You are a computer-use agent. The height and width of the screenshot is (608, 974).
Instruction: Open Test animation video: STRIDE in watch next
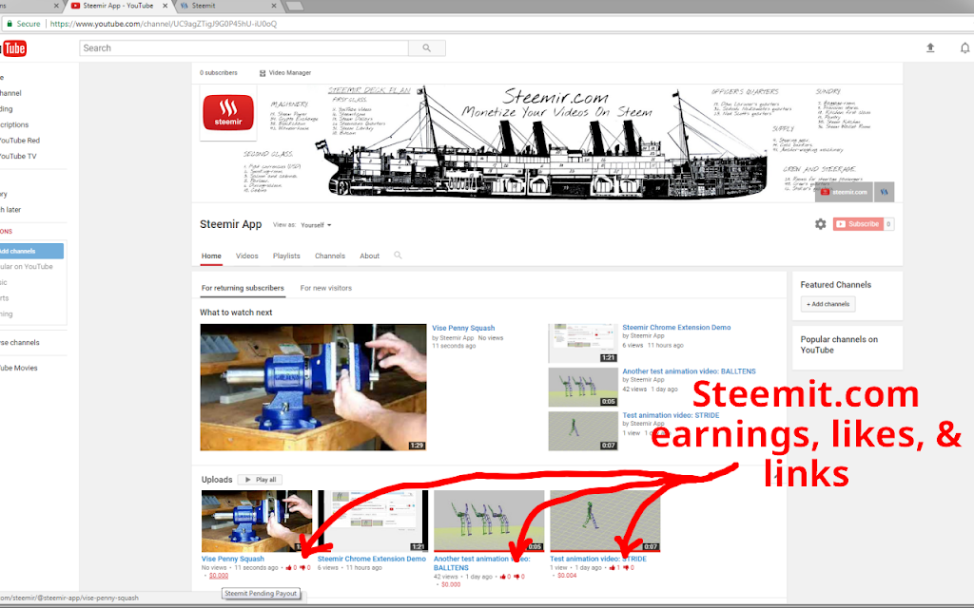click(x=671, y=415)
